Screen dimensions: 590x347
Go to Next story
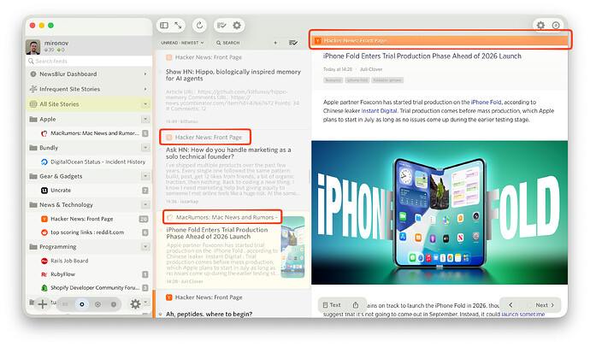545,305
